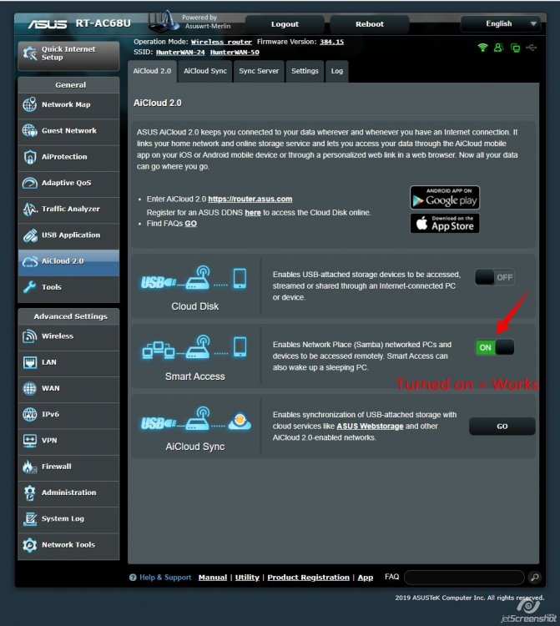This screenshot has width=560, height=626.
Task: Click the Wireless signal icon in sidebar
Action: point(30,336)
